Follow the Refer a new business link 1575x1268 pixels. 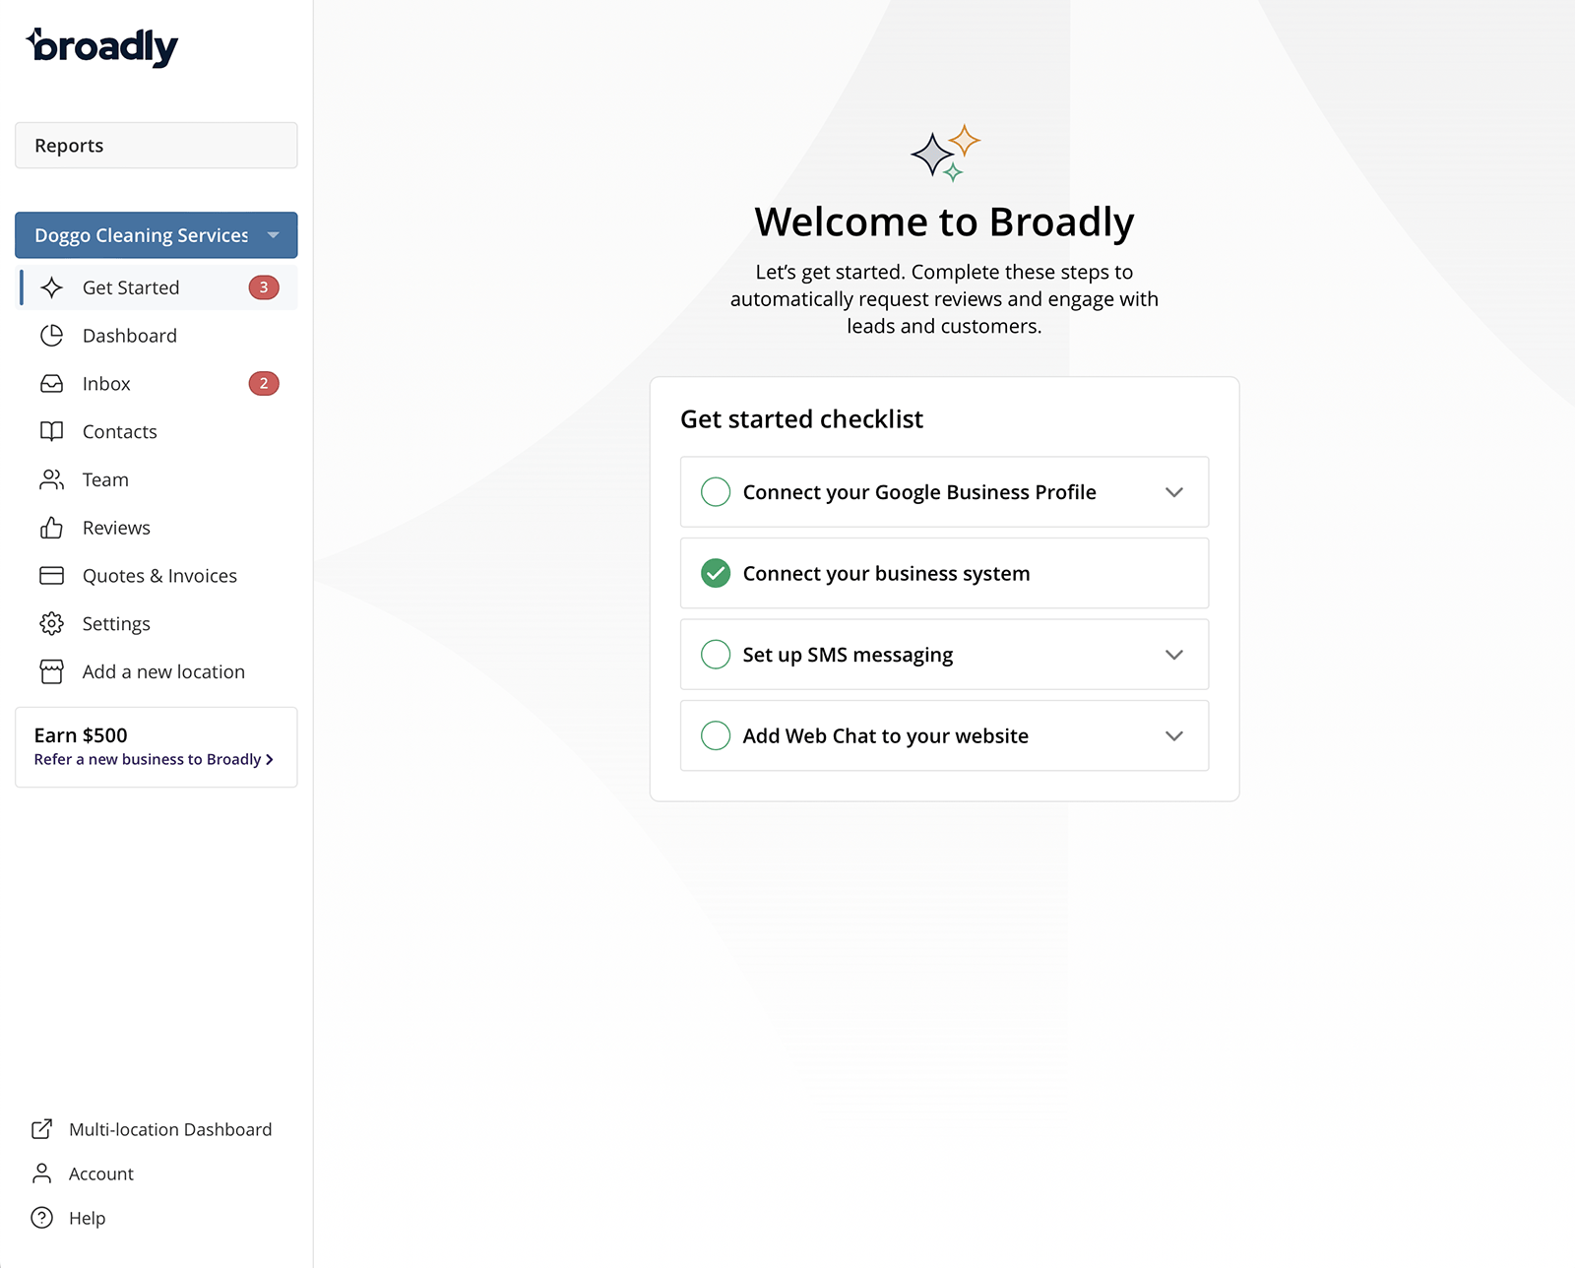tap(154, 759)
